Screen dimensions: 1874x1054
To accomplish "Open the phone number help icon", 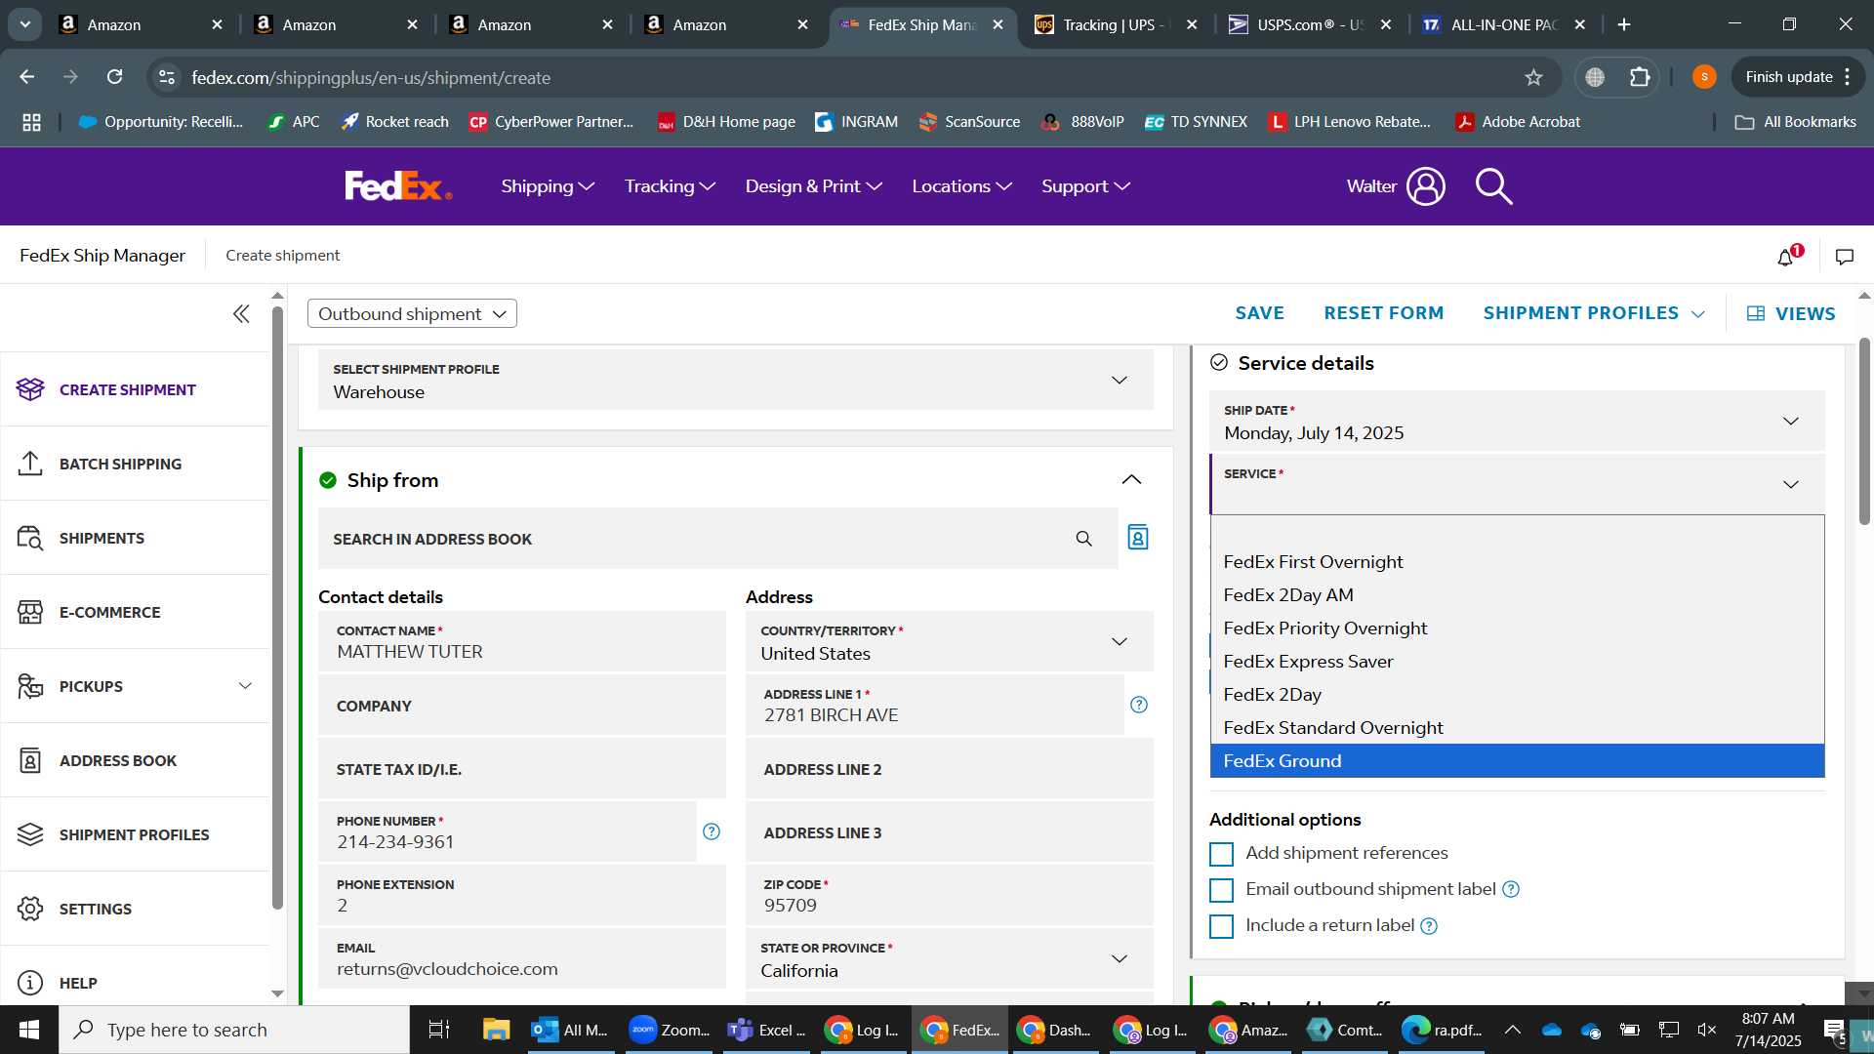I will click(x=712, y=831).
